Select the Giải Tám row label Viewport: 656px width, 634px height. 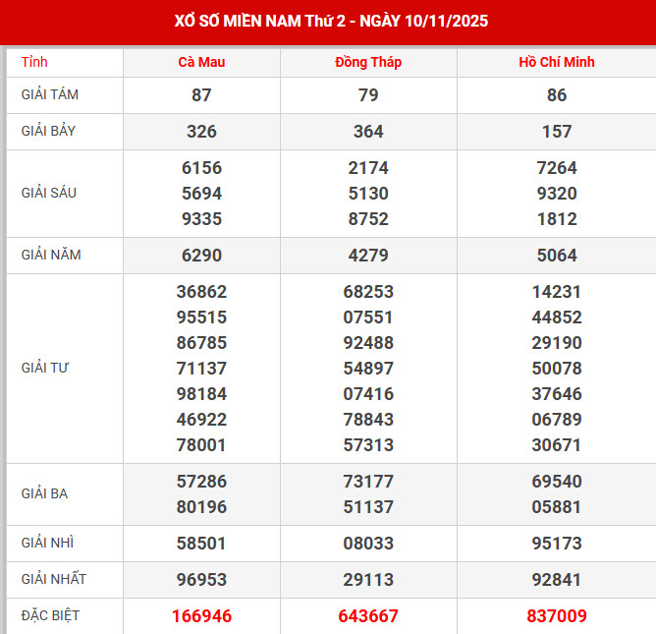50,95
